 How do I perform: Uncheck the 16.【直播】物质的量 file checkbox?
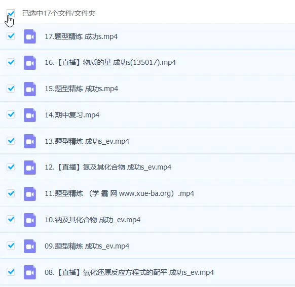click(11, 62)
